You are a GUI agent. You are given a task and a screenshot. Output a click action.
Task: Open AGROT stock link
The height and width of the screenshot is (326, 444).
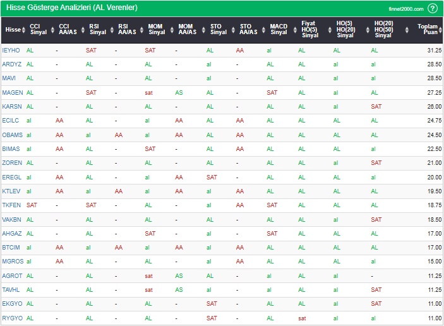[12, 276]
